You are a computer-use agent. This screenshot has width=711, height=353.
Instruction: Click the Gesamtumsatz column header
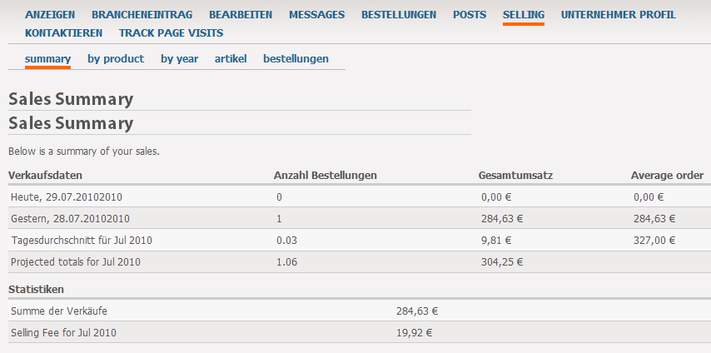pyautogui.click(x=515, y=176)
